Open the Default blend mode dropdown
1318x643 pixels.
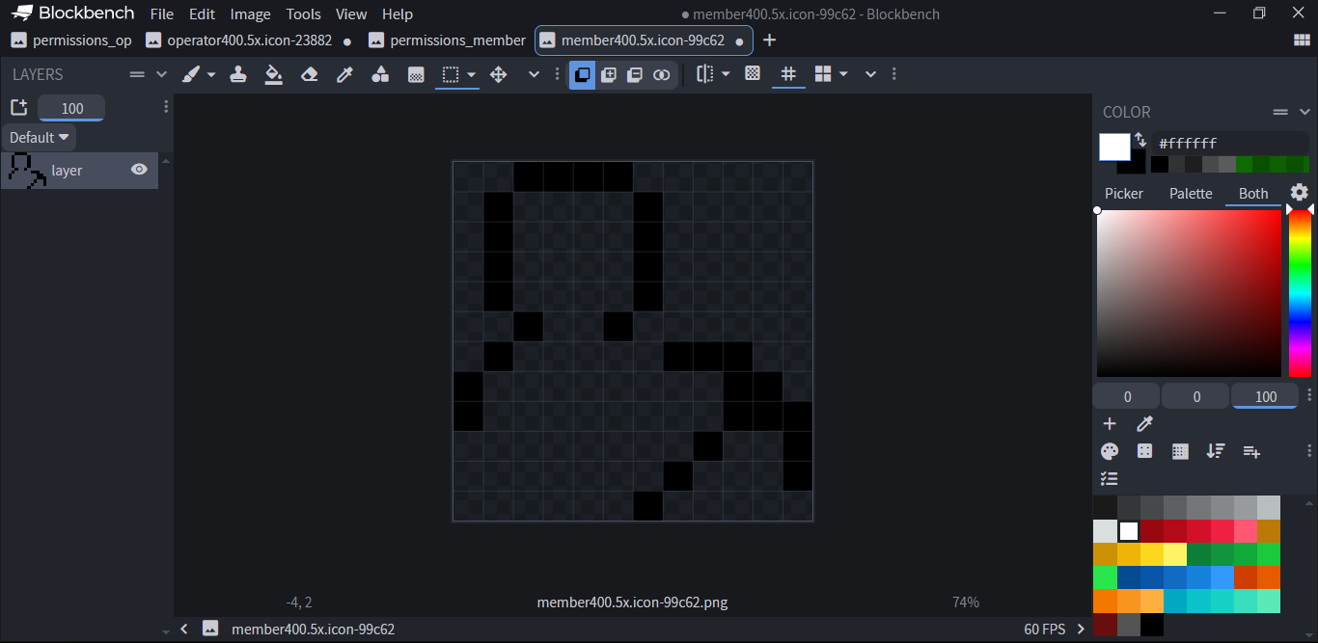39,138
